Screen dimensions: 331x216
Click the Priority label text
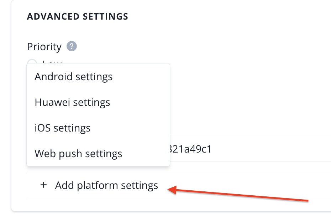pyautogui.click(x=44, y=47)
